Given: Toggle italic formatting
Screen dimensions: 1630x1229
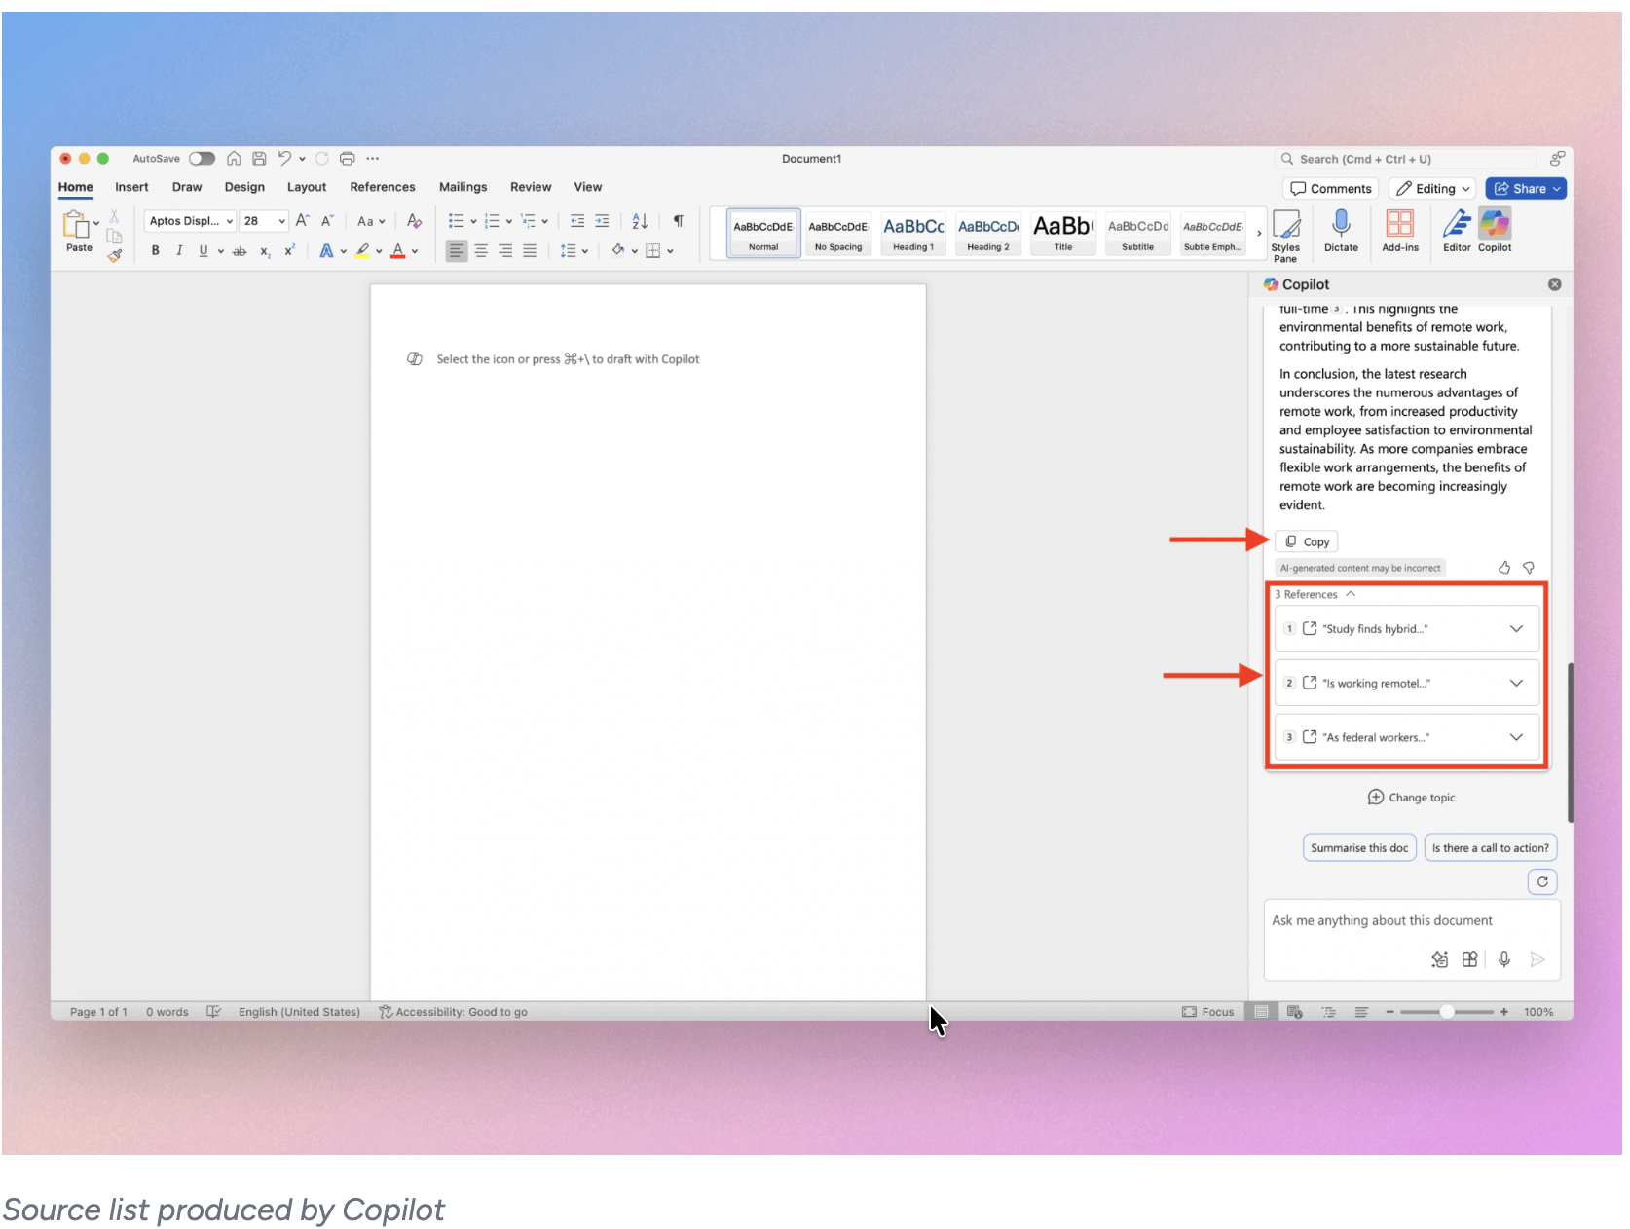Looking at the screenshot, I should [x=179, y=250].
